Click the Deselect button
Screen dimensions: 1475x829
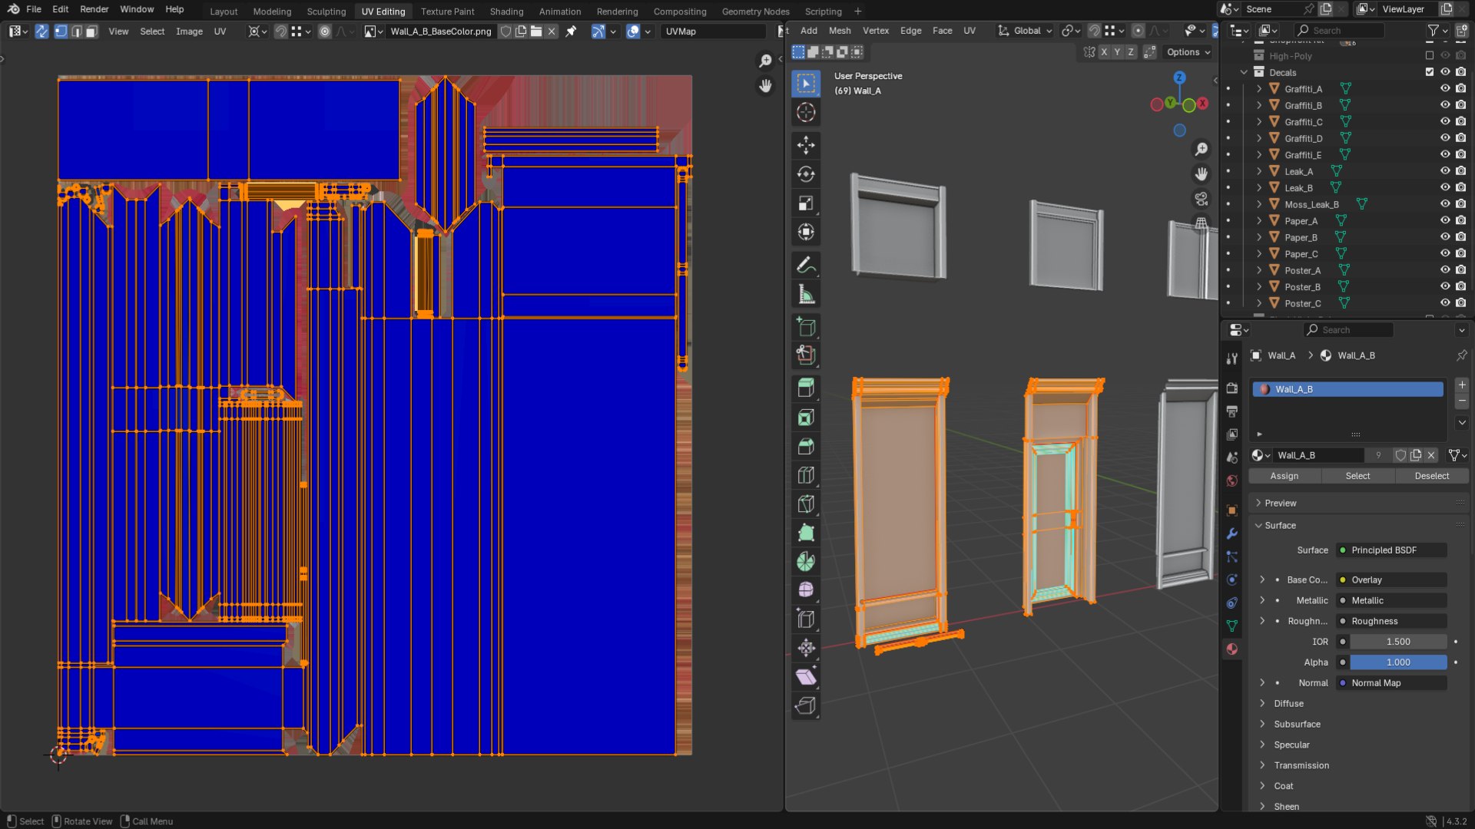click(1432, 476)
